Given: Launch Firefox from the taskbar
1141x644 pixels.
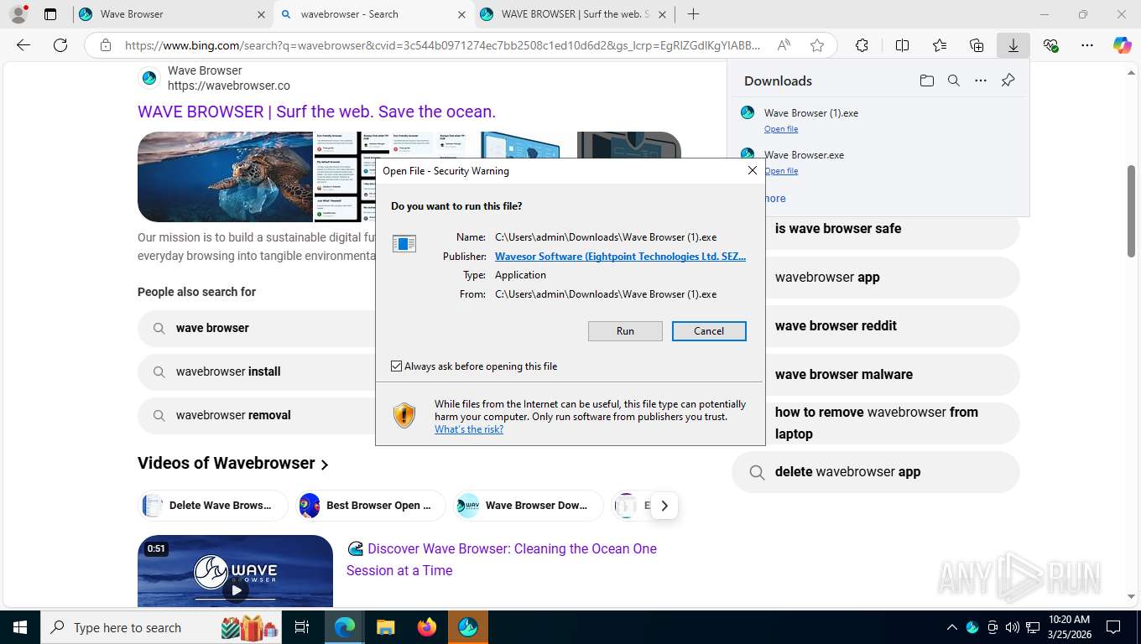Looking at the screenshot, I should coord(427,627).
